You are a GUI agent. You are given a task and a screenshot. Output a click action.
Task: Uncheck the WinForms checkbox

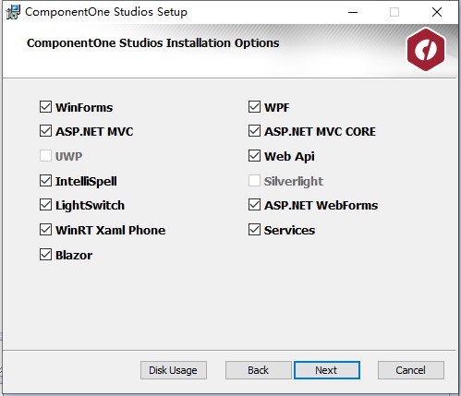45,107
